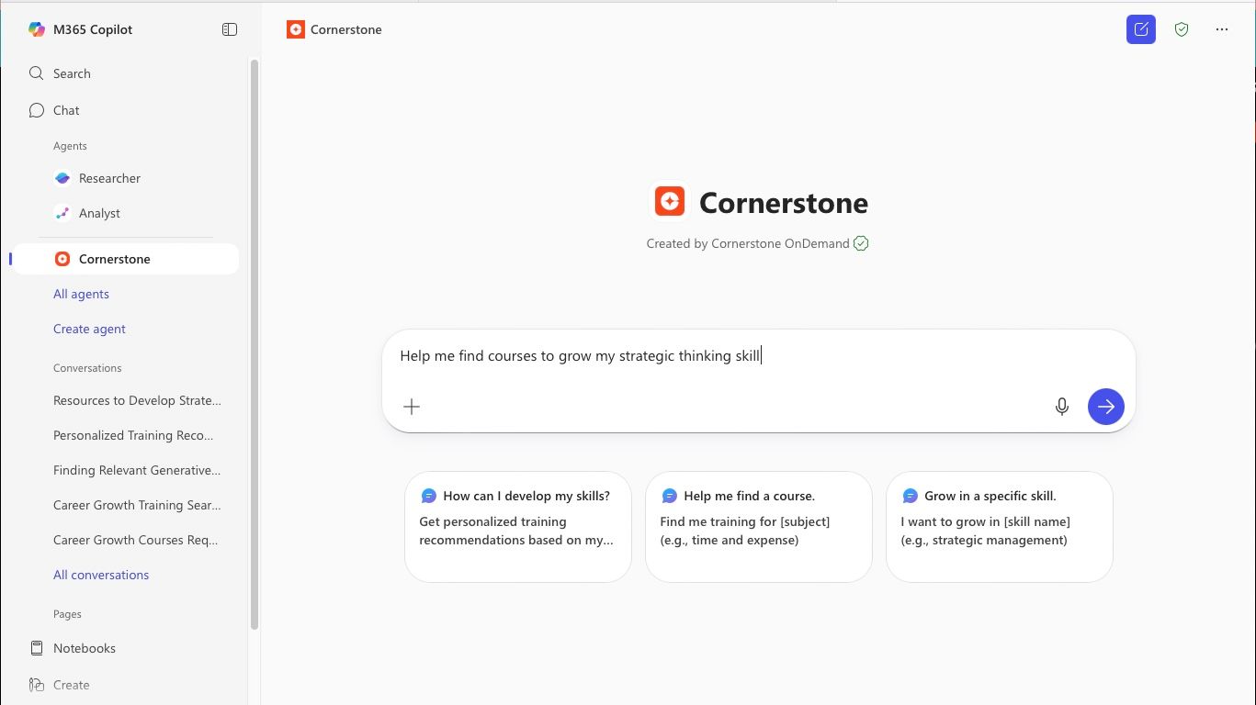This screenshot has width=1256, height=705.
Task: Activate voice input with the microphone icon
Action: pyautogui.click(x=1061, y=406)
